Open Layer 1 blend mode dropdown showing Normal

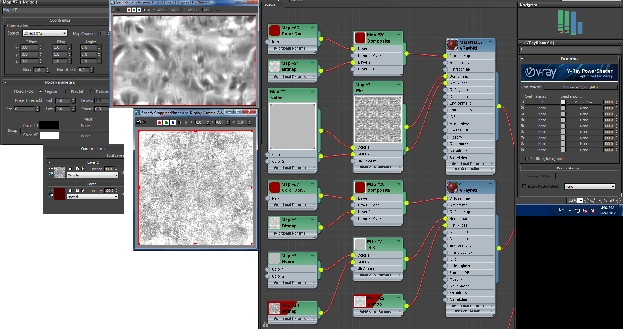coord(92,197)
